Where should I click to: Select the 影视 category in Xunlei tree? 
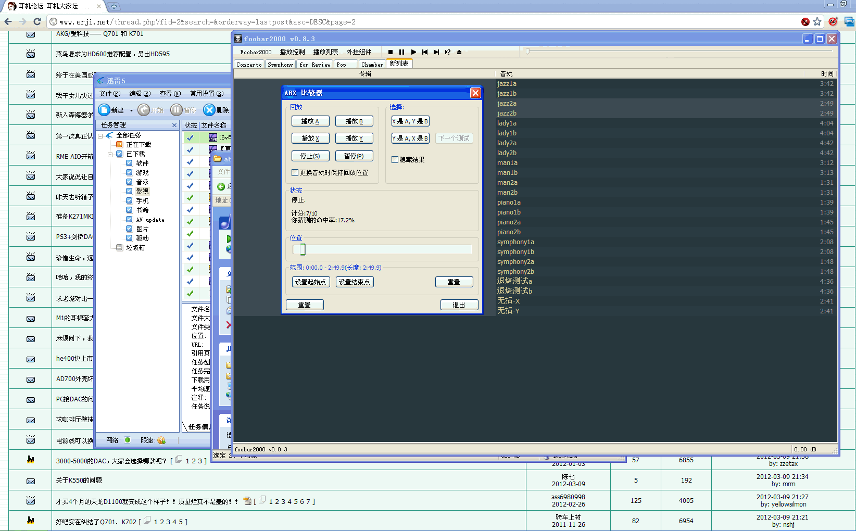(143, 191)
